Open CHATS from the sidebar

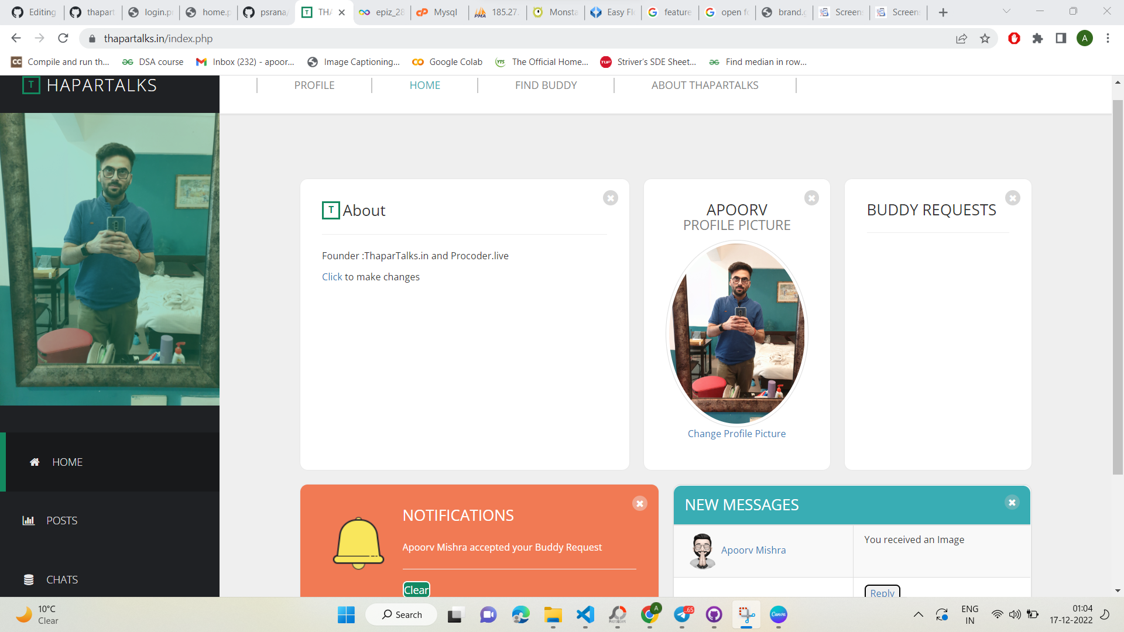pos(61,580)
